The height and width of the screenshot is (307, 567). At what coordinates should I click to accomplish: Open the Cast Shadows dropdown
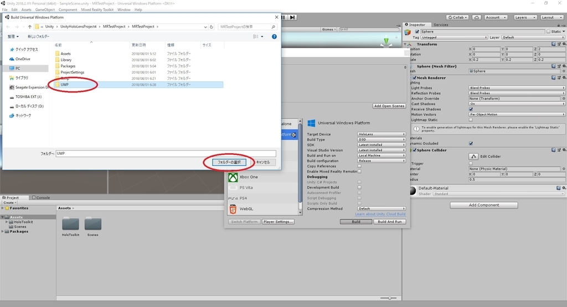517,103
